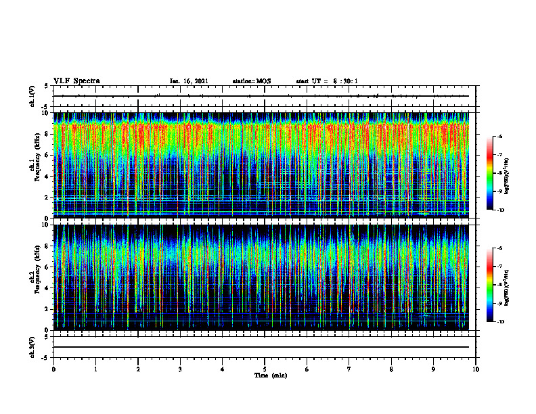Click the flat ch.3 voltage trace
The width and height of the screenshot is (536, 414).
(x=261, y=347)
